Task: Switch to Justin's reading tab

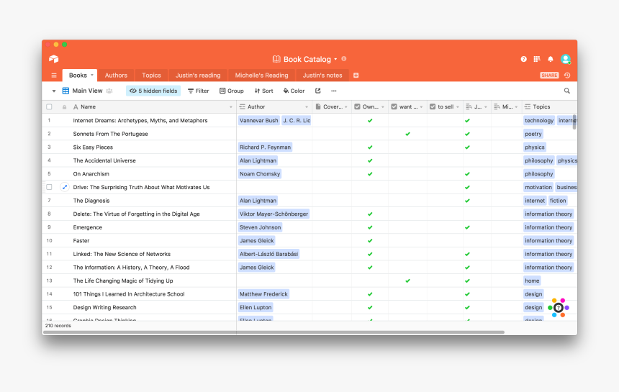Action: [198, 76]
